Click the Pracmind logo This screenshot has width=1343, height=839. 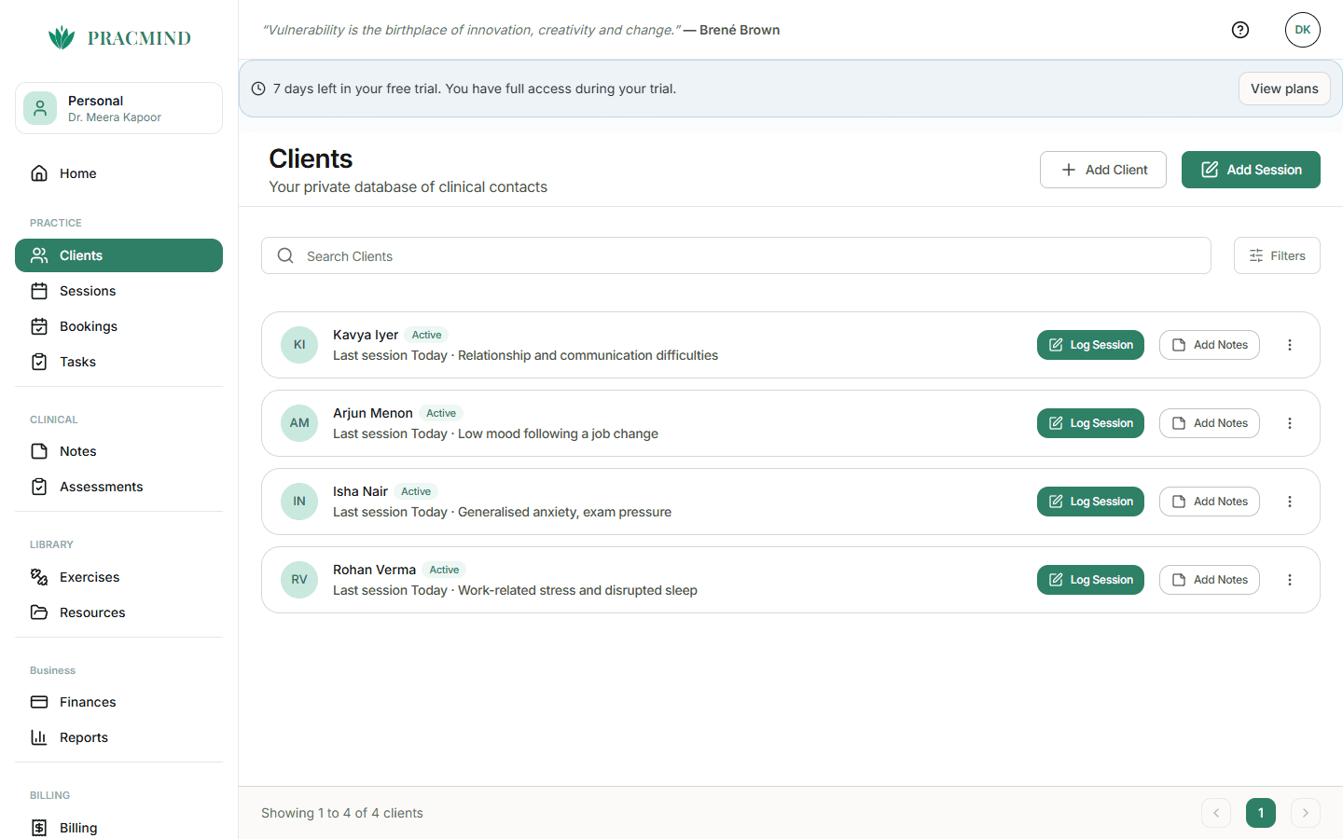coord(119,37)
